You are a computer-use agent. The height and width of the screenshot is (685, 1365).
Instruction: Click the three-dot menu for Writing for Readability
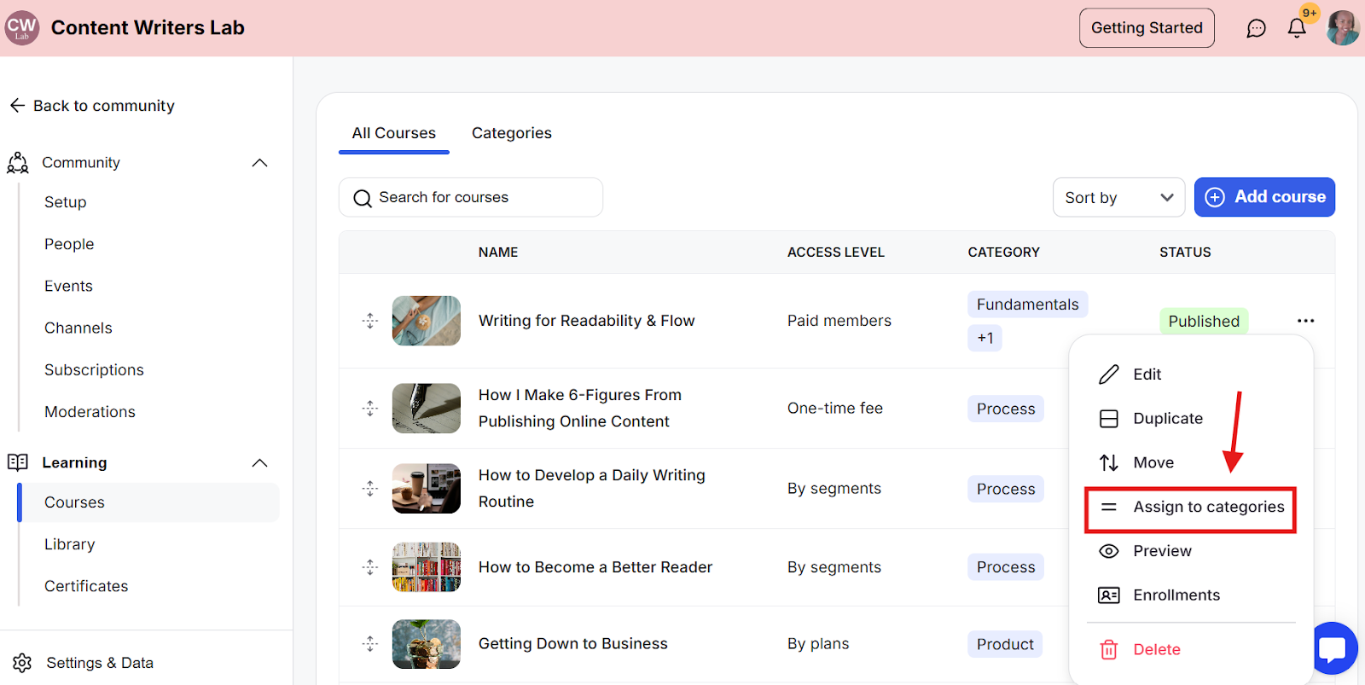click(x=1305, y=321)
